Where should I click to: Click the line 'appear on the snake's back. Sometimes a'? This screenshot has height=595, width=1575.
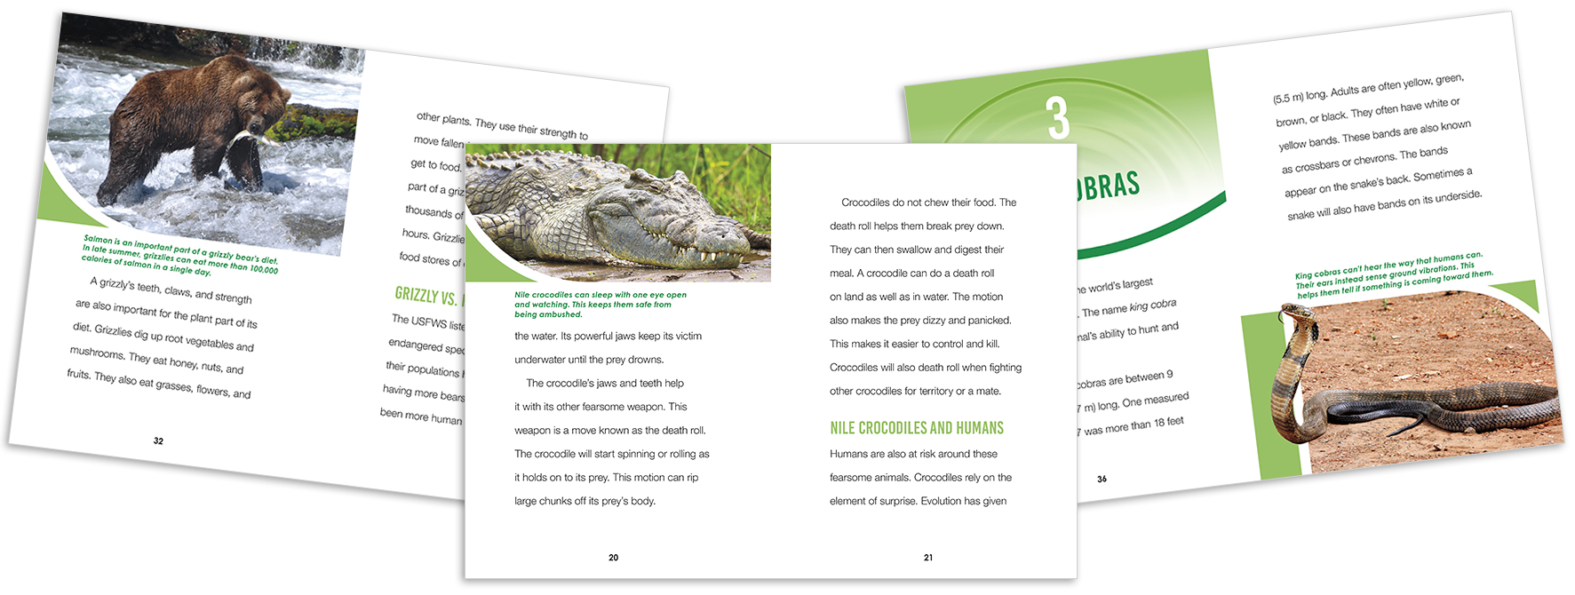coord(1378,182)
